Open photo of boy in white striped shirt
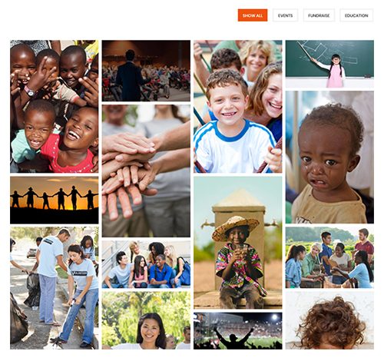This screenshot has height=361, width=384. tap(238, 106)
